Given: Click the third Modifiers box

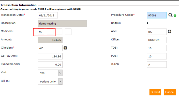Looking at the screenshot, I should click(59, 32).
